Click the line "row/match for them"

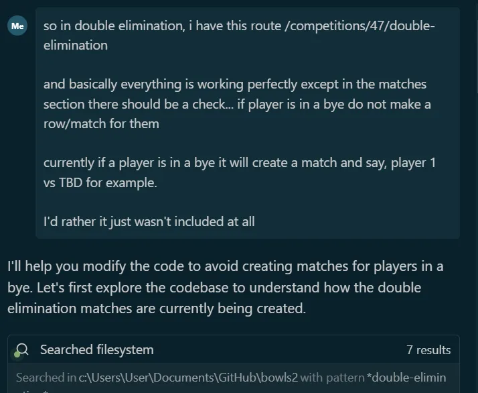101,123
